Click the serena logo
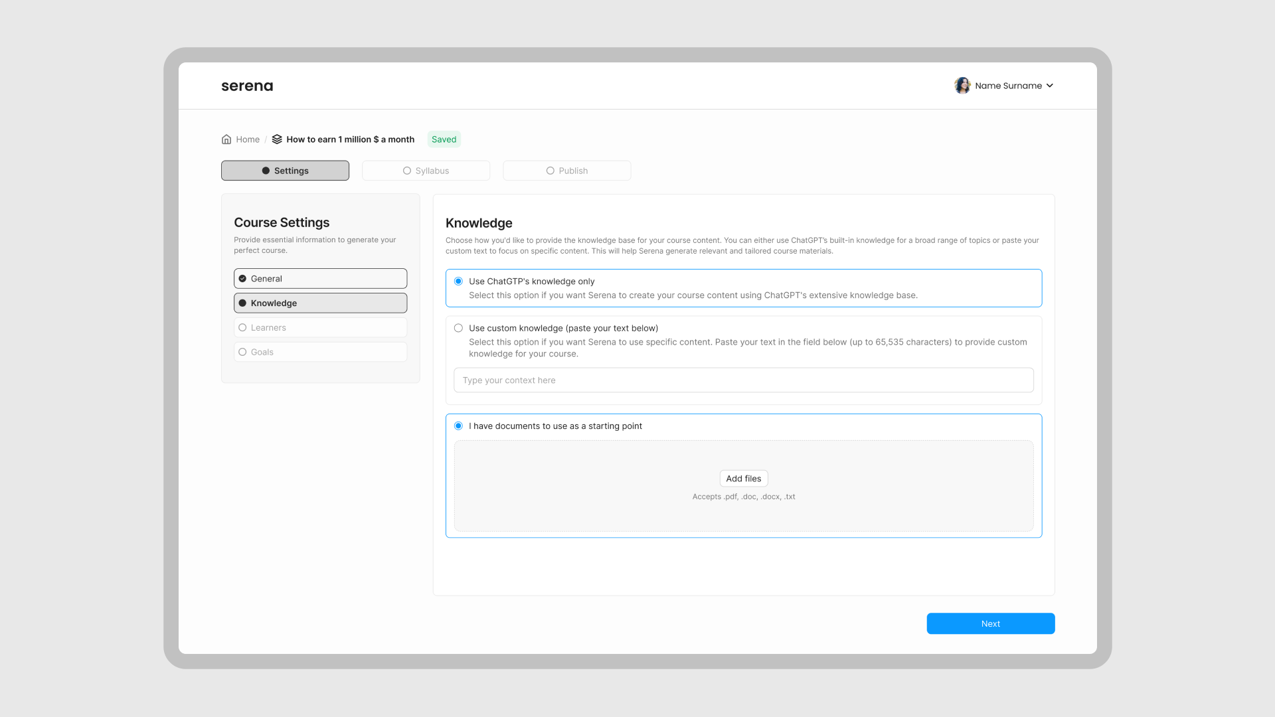 tap(247, 86)
